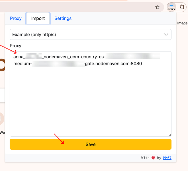This screenshot has width=188, height=171.
Task: Follow the MM07 author link
Action: point(167,158)
